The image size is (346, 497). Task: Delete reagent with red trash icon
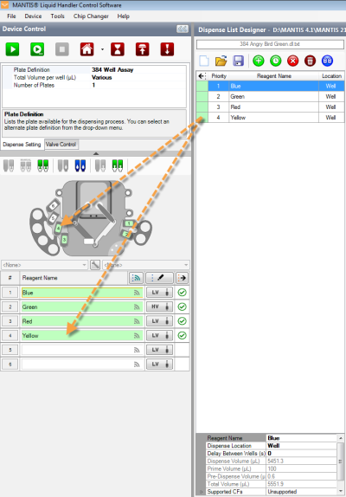(x=310, y=61)
